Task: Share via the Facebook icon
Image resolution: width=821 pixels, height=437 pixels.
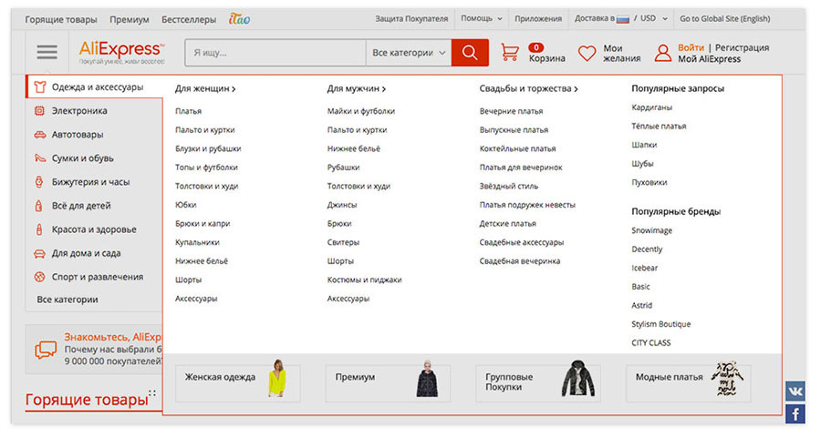Action: [x=795, y=414]
